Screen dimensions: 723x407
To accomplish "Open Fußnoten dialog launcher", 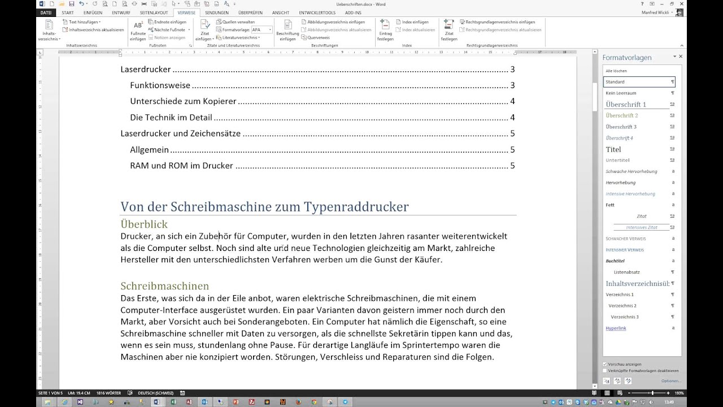I will (190, 45).
